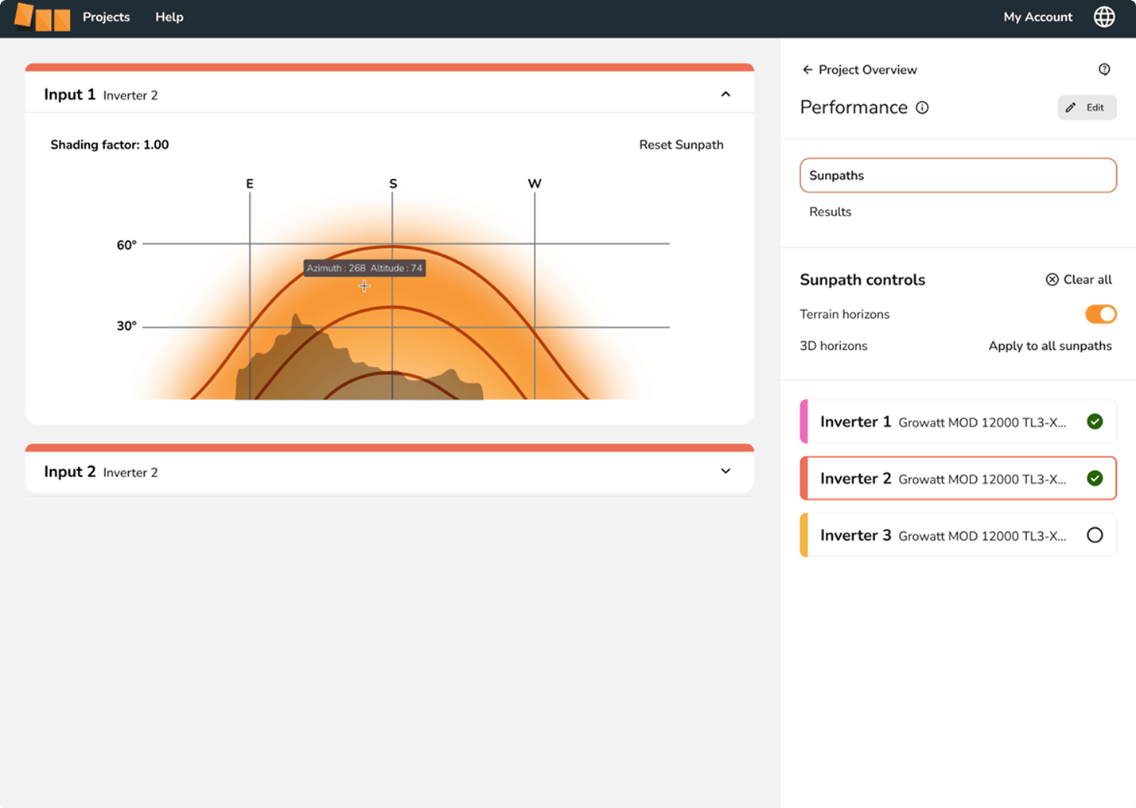Click the Shading factor: 1.00 text

point(110,145)
